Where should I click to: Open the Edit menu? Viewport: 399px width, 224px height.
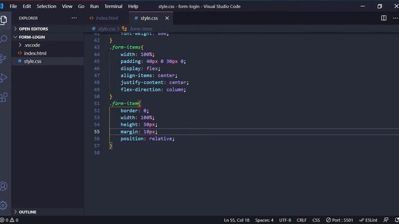pos(27,6)
